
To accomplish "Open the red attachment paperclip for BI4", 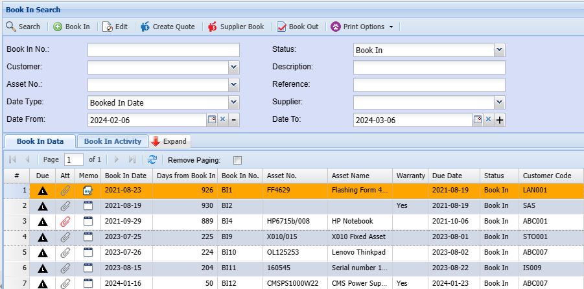I will tap(65, 222).
